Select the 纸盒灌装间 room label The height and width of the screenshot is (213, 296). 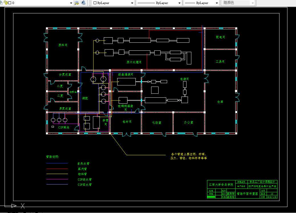(x=126, y=74)
